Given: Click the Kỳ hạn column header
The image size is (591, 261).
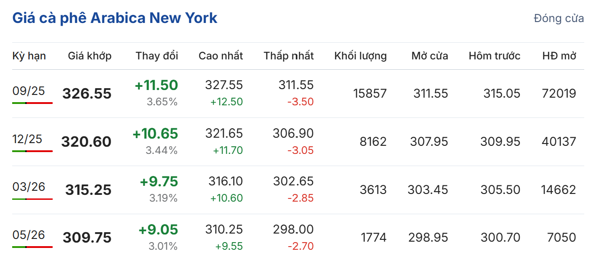Looking at the screenshot, I should 29,56.
